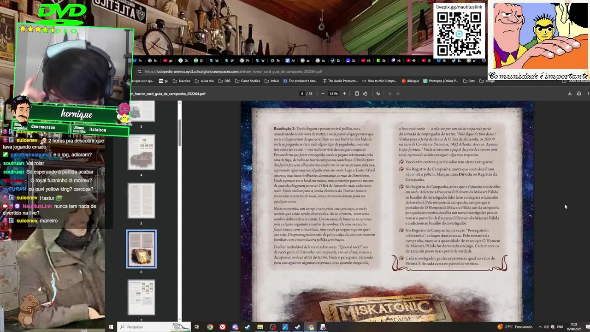
Task: Open the 'dialogue' bookmark
Action: [x=410, y=81]
